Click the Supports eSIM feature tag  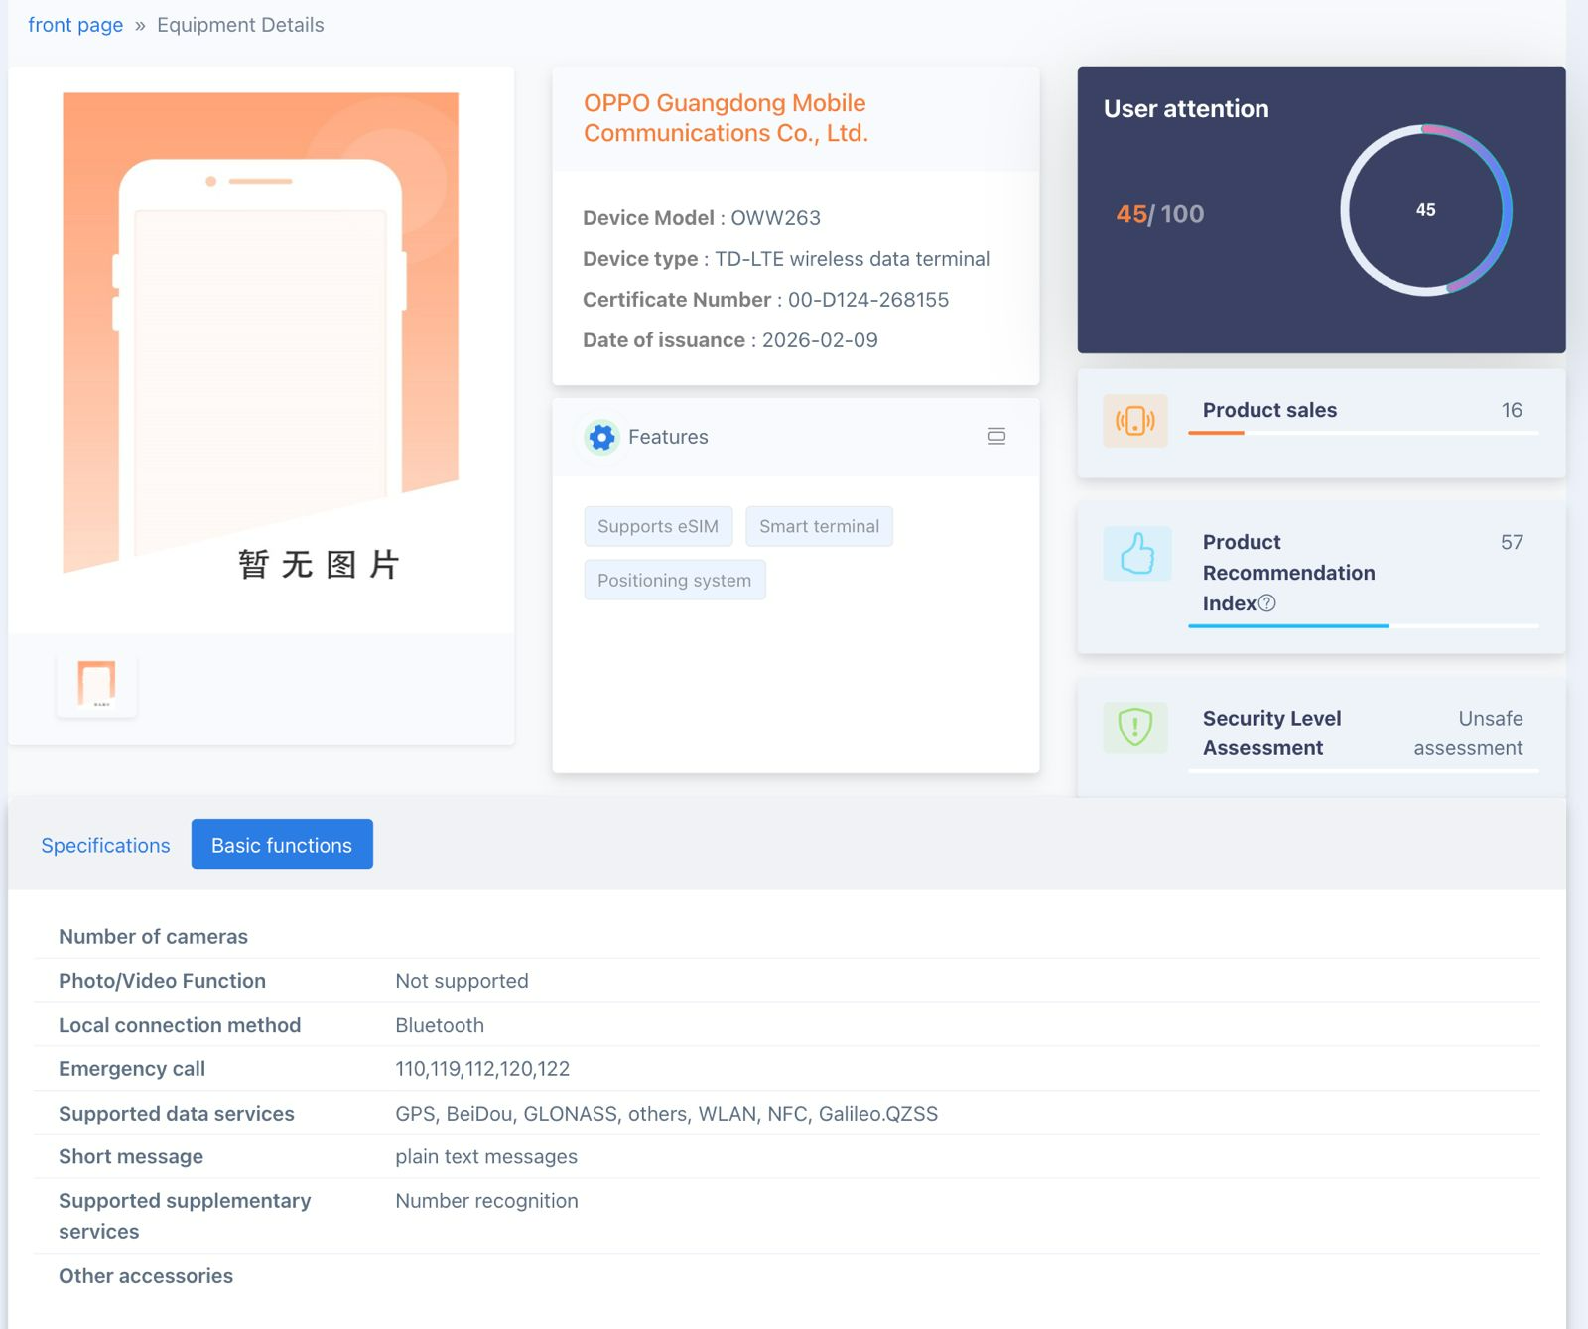[657, 527]
